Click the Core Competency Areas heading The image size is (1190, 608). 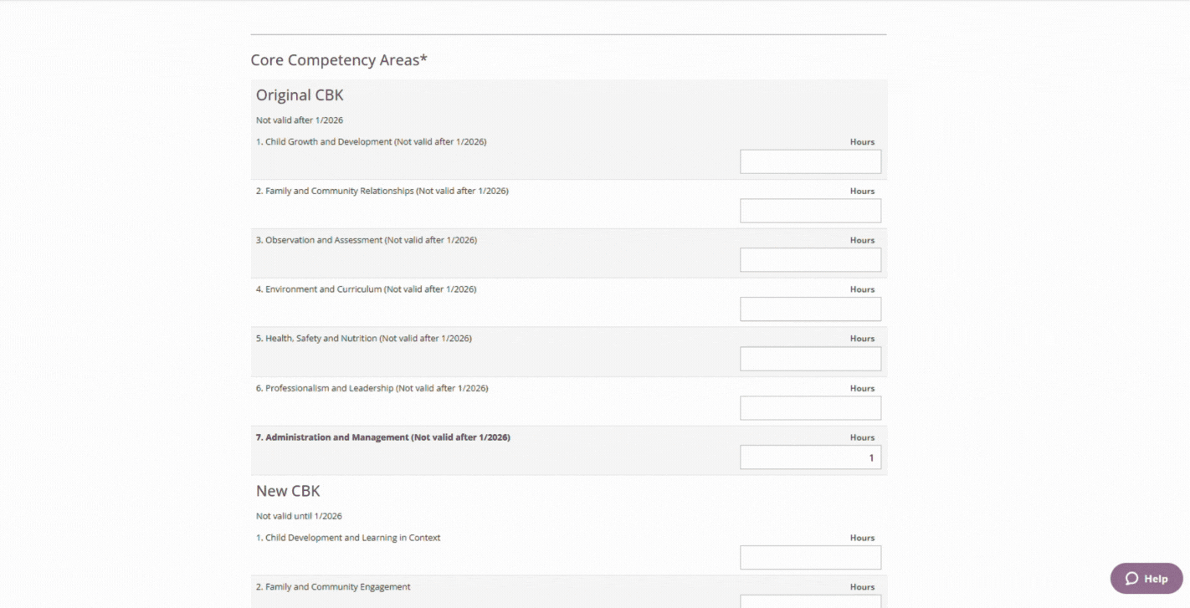point(339,60)
